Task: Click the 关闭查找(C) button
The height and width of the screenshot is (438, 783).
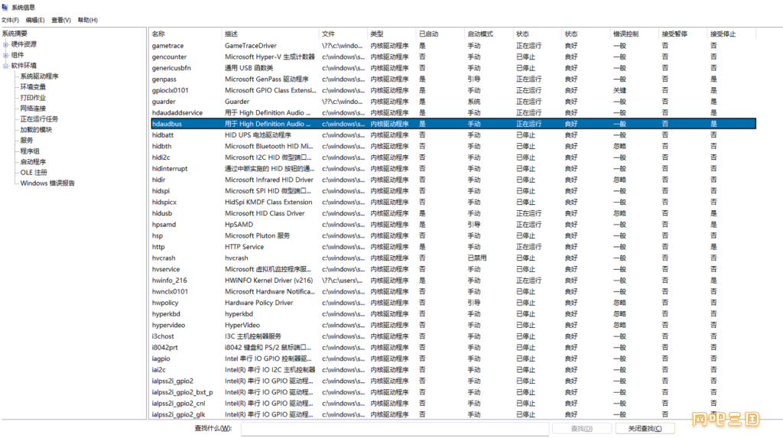Action: [x=645, y=429]
